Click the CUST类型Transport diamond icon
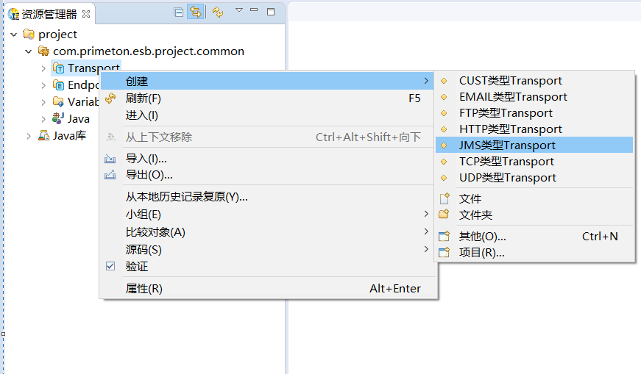Viewport: 641px width, 374px height. click(444, 81)
